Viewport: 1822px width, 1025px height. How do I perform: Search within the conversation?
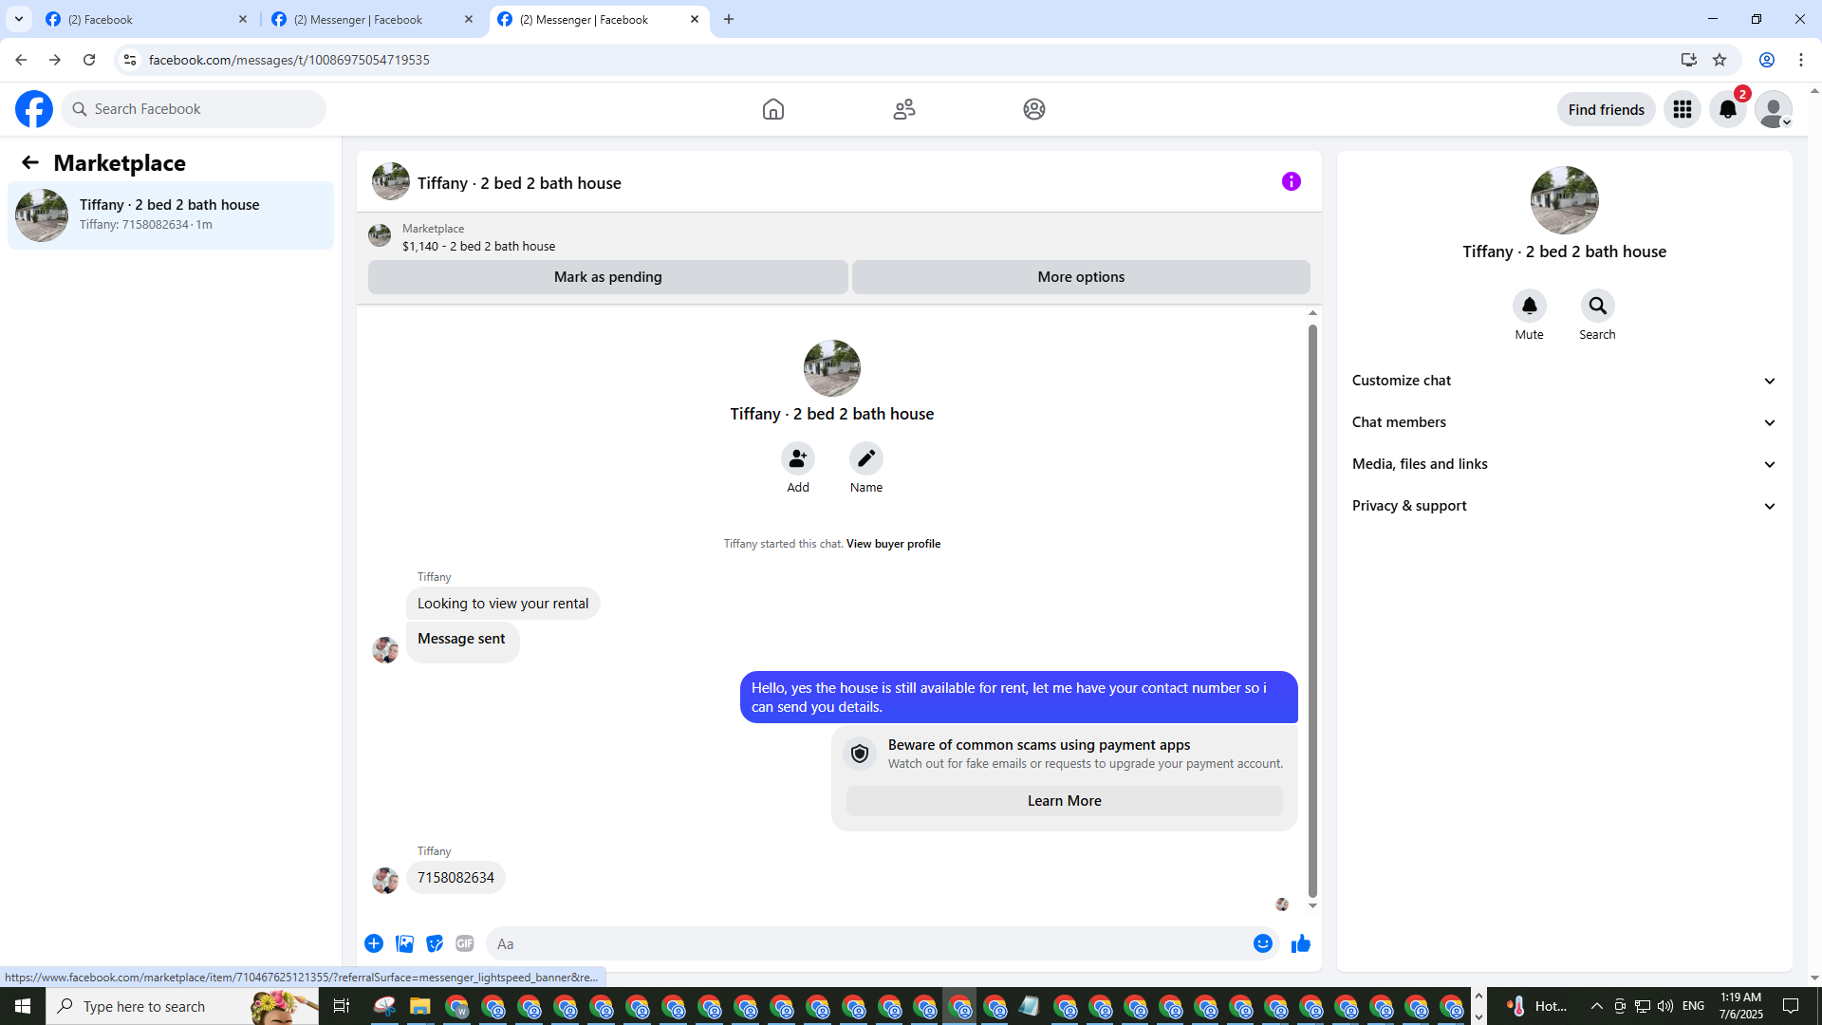[x=1597, y=306]
